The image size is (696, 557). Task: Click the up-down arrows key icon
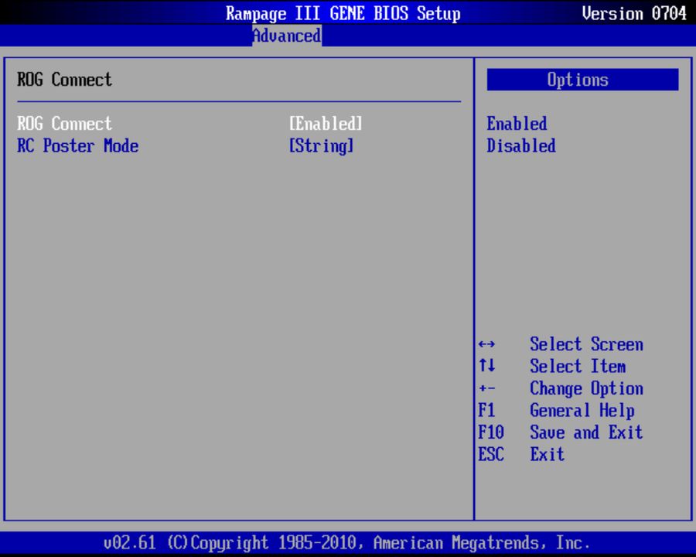tap(487, 366)
